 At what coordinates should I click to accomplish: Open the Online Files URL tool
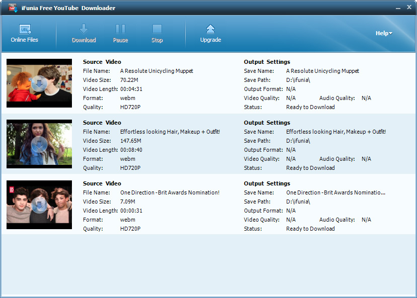pyautogui.click(x=25, y=34)
